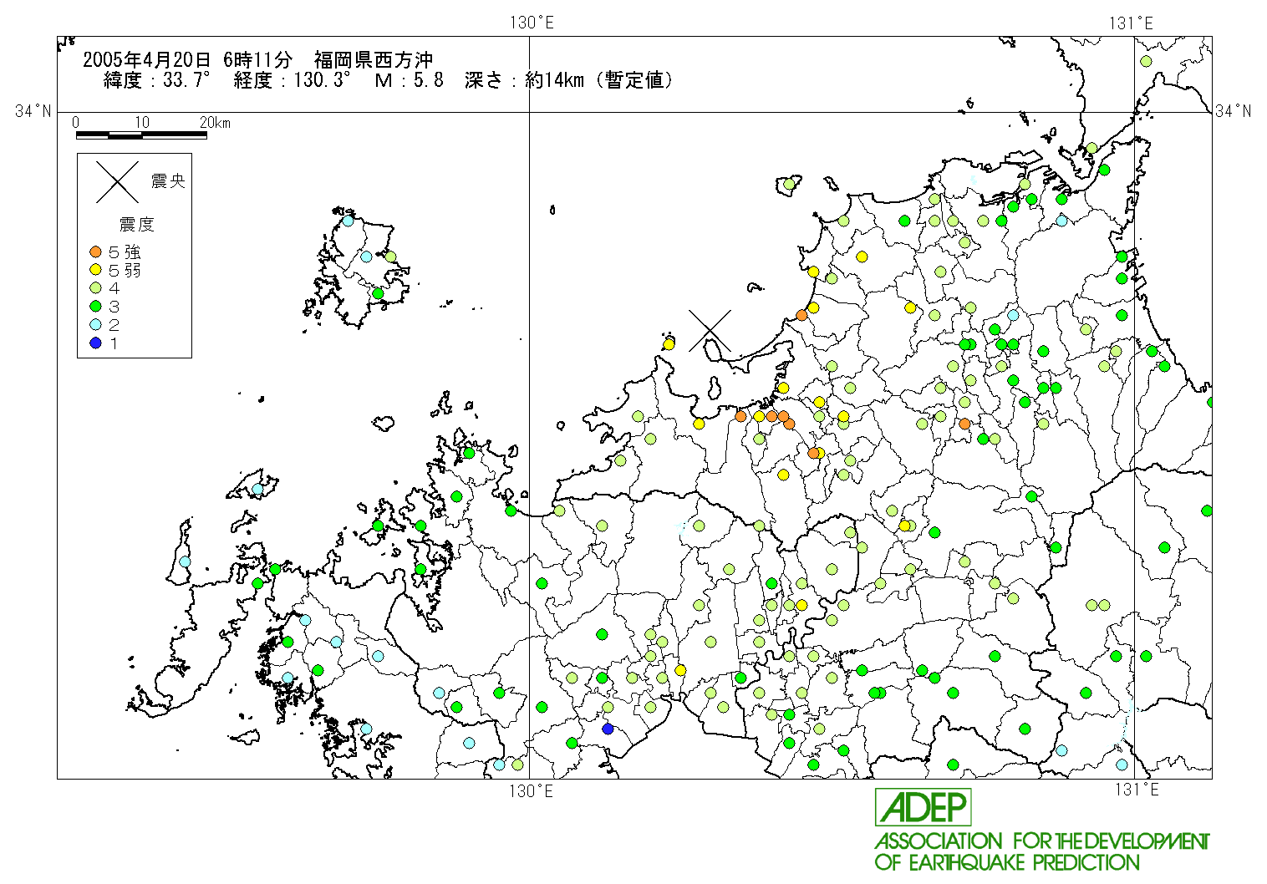Viewport: 1267px width, 884px height.
Task: Click the epicenter X mark on the map
Action: click(x=710, y=331)
